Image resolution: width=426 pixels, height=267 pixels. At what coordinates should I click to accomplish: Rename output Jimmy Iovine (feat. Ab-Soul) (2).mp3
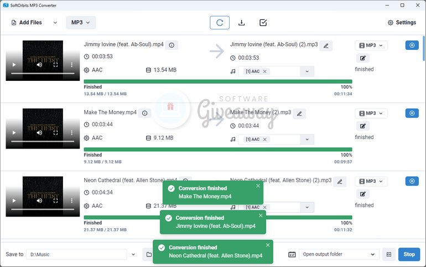[x=326, y=45]
